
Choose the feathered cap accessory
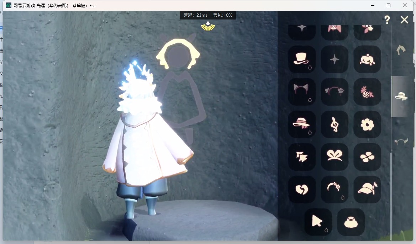coord(367,189)
